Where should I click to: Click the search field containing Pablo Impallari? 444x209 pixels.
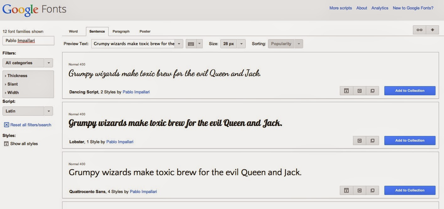(x=28, y=41)
